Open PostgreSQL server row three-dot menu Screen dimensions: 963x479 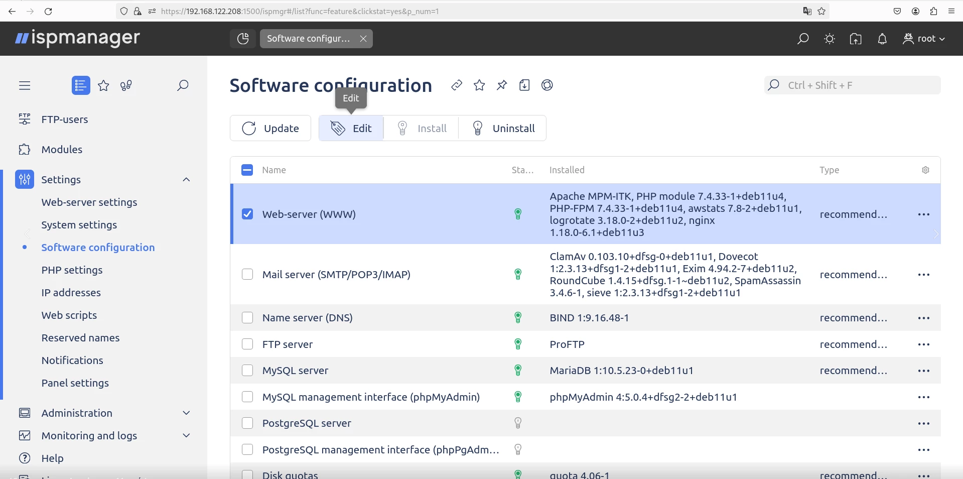(924, 423)
